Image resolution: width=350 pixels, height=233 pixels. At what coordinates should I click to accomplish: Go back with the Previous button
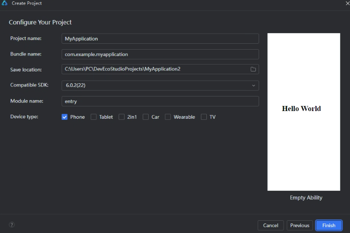pos(300,225)
